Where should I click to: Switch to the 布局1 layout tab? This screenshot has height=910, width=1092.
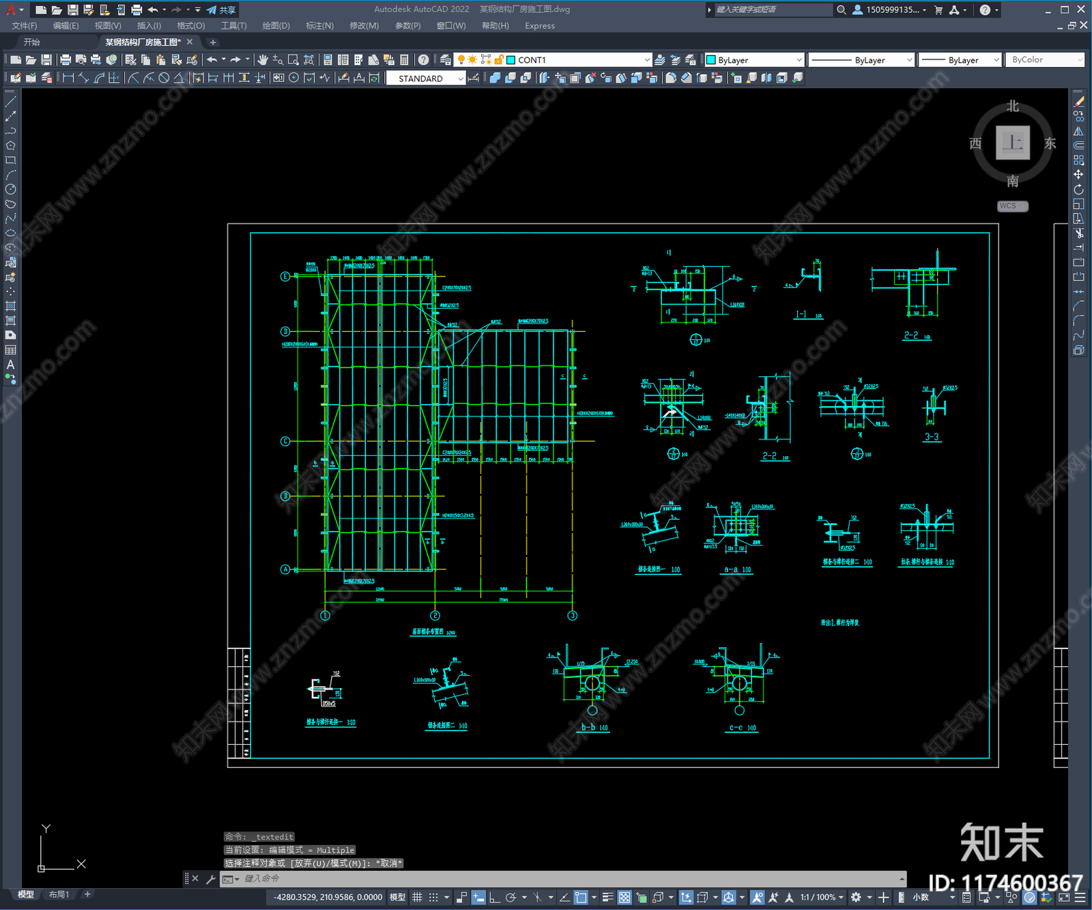59,894
